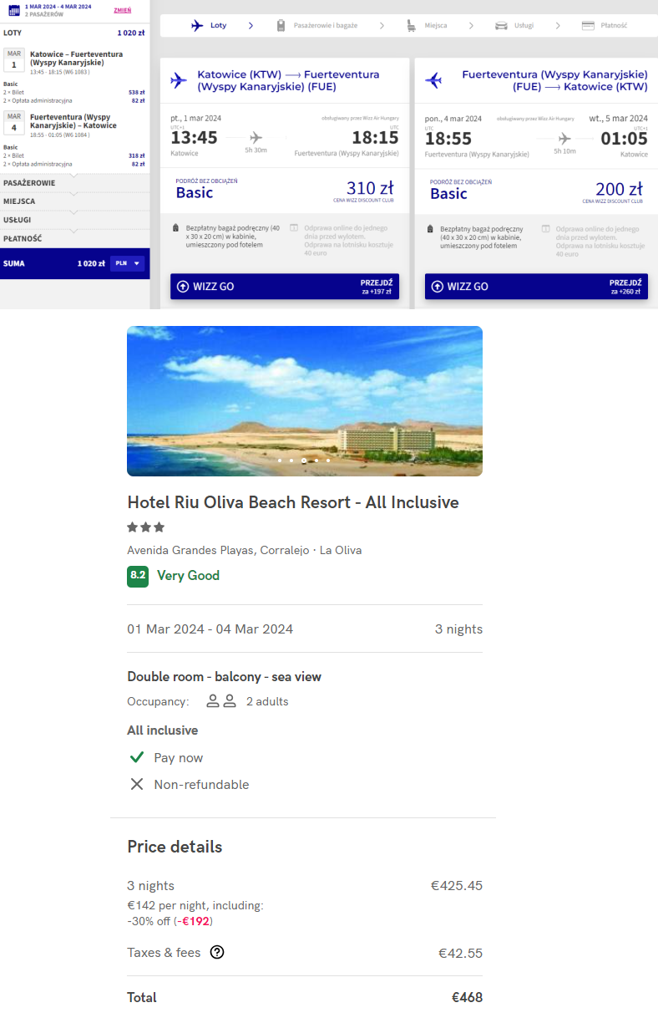Click the calendar icon beside the travel dates
The width and height of the screenshot is (658, 1018).
(13, 10)
